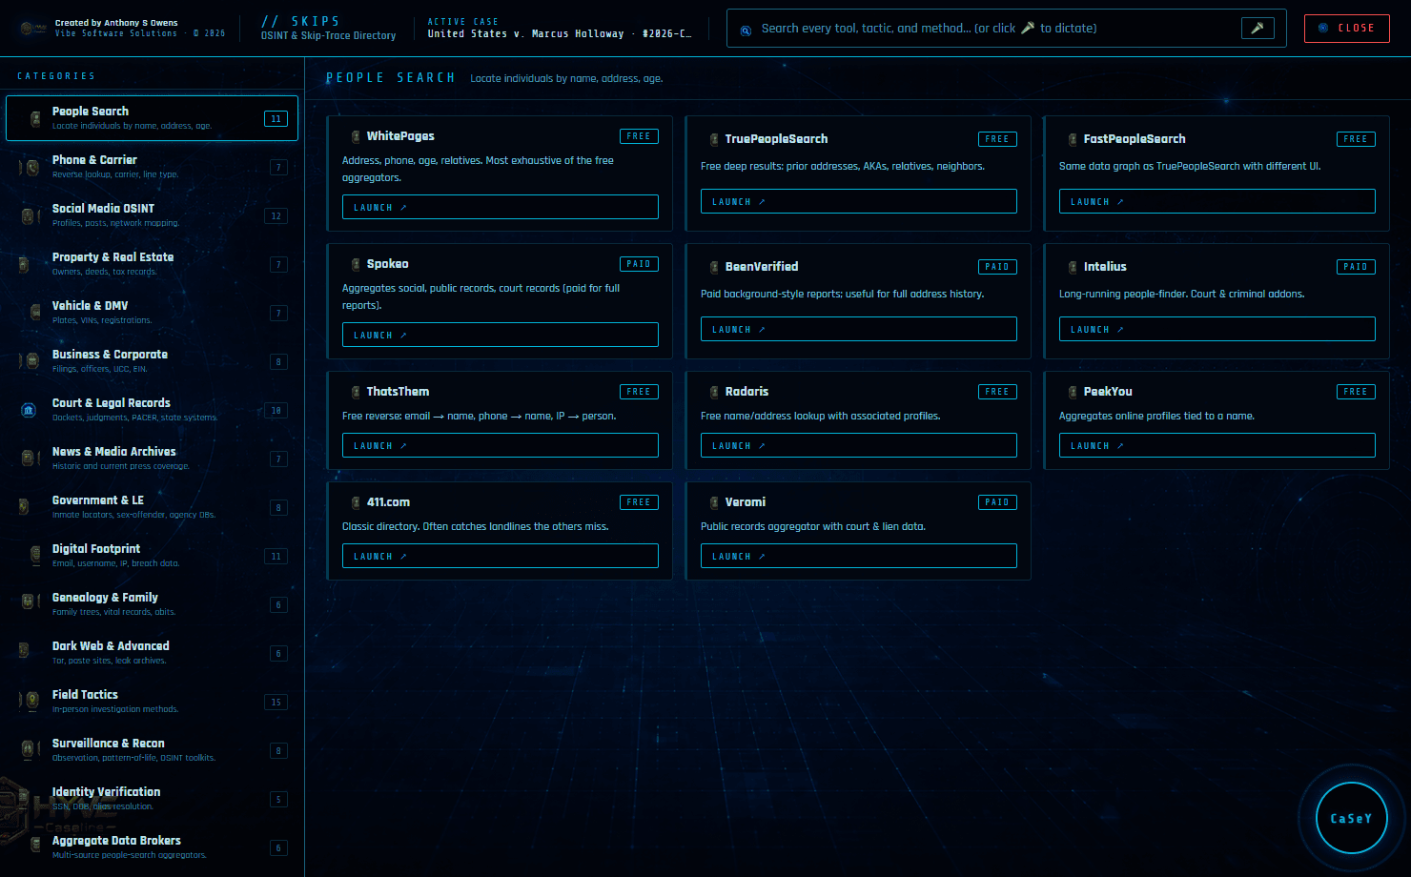
Task: Select the Vehicle & DMV category
Action: 153,313
